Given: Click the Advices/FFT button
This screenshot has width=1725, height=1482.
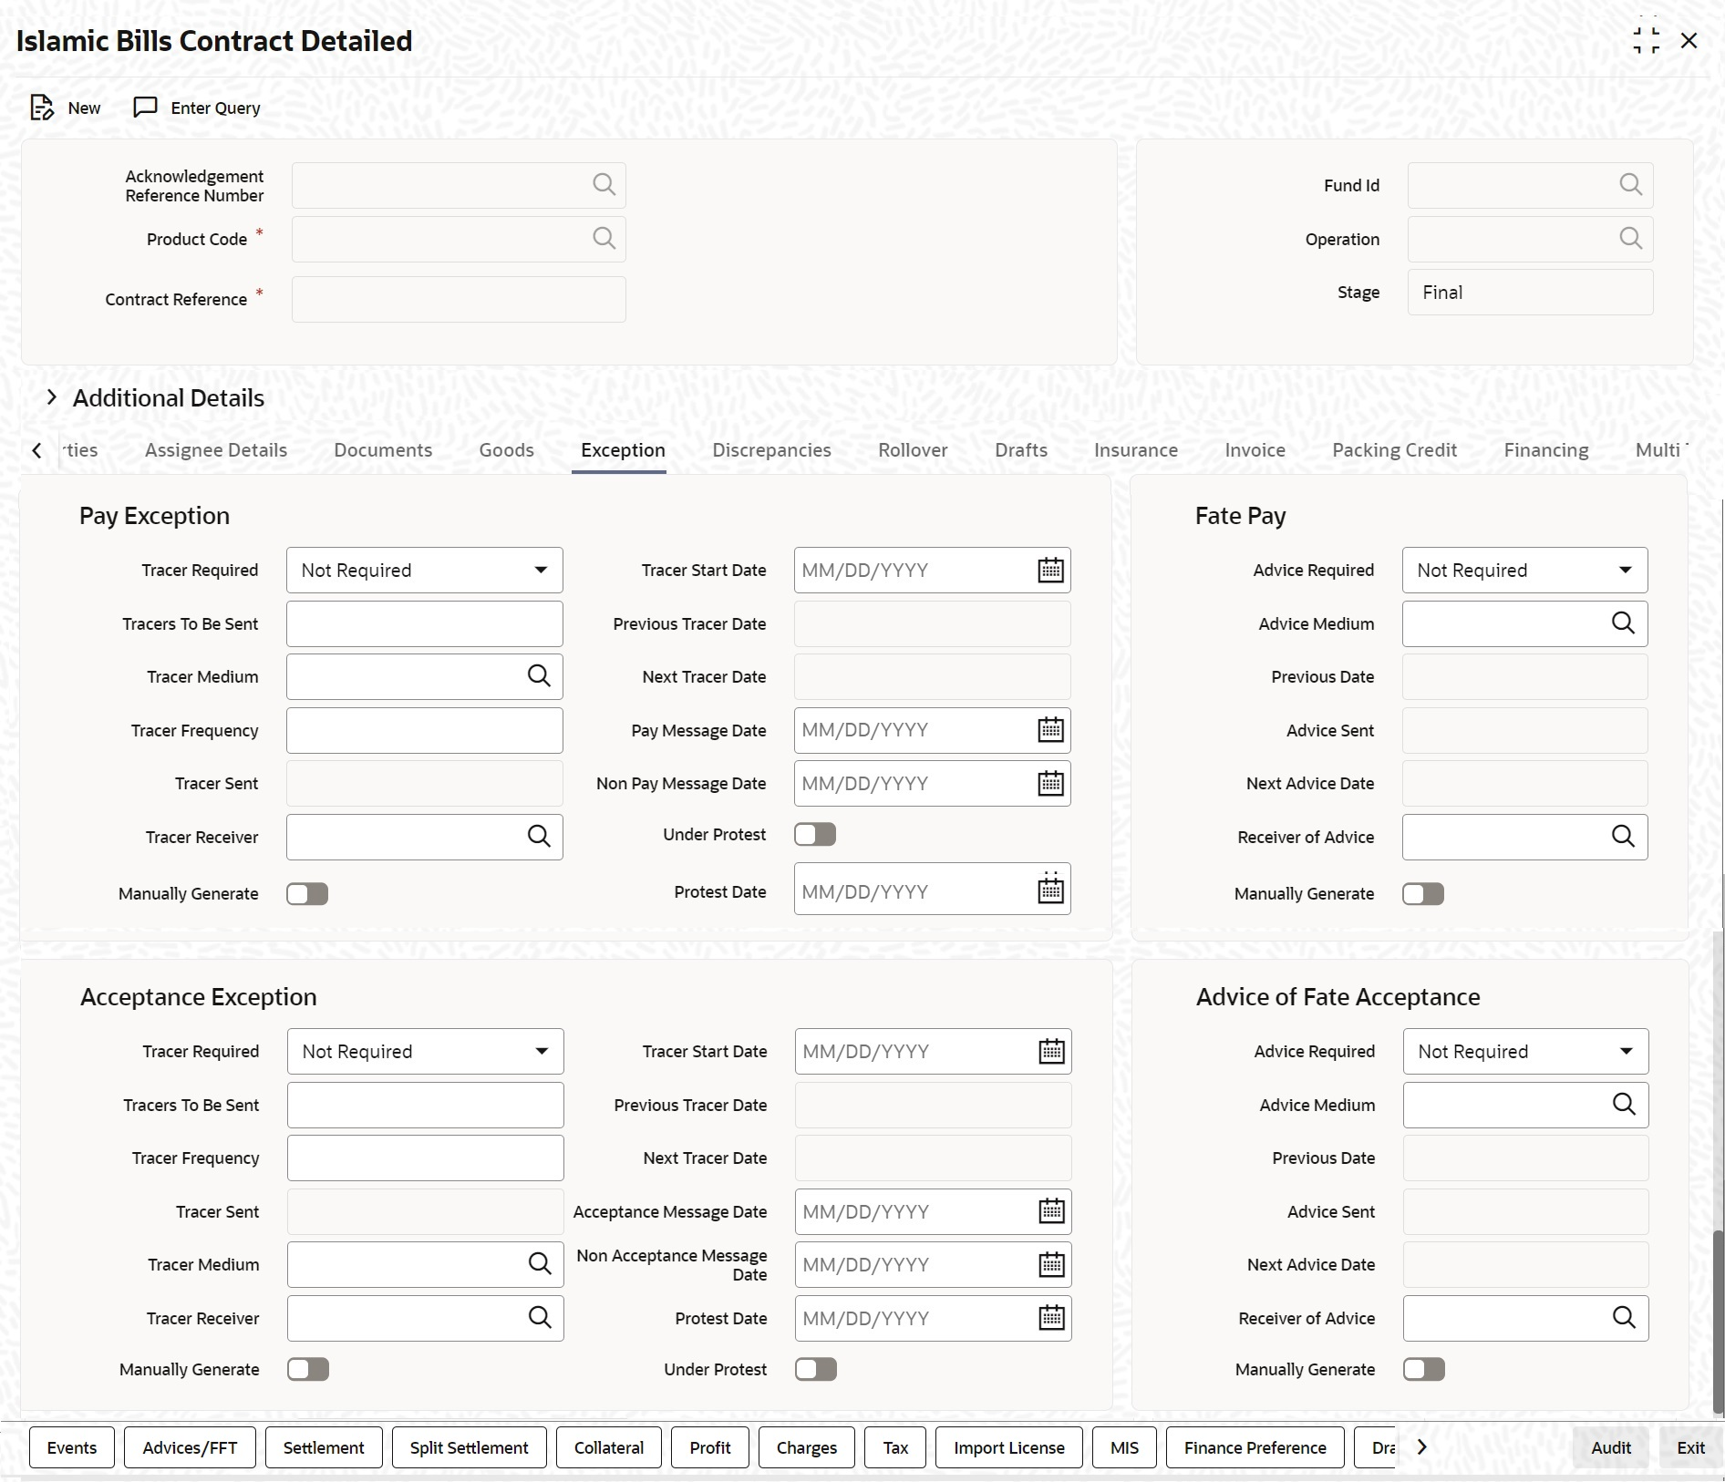Looking at the screenshot, I should click(190, 1447).
